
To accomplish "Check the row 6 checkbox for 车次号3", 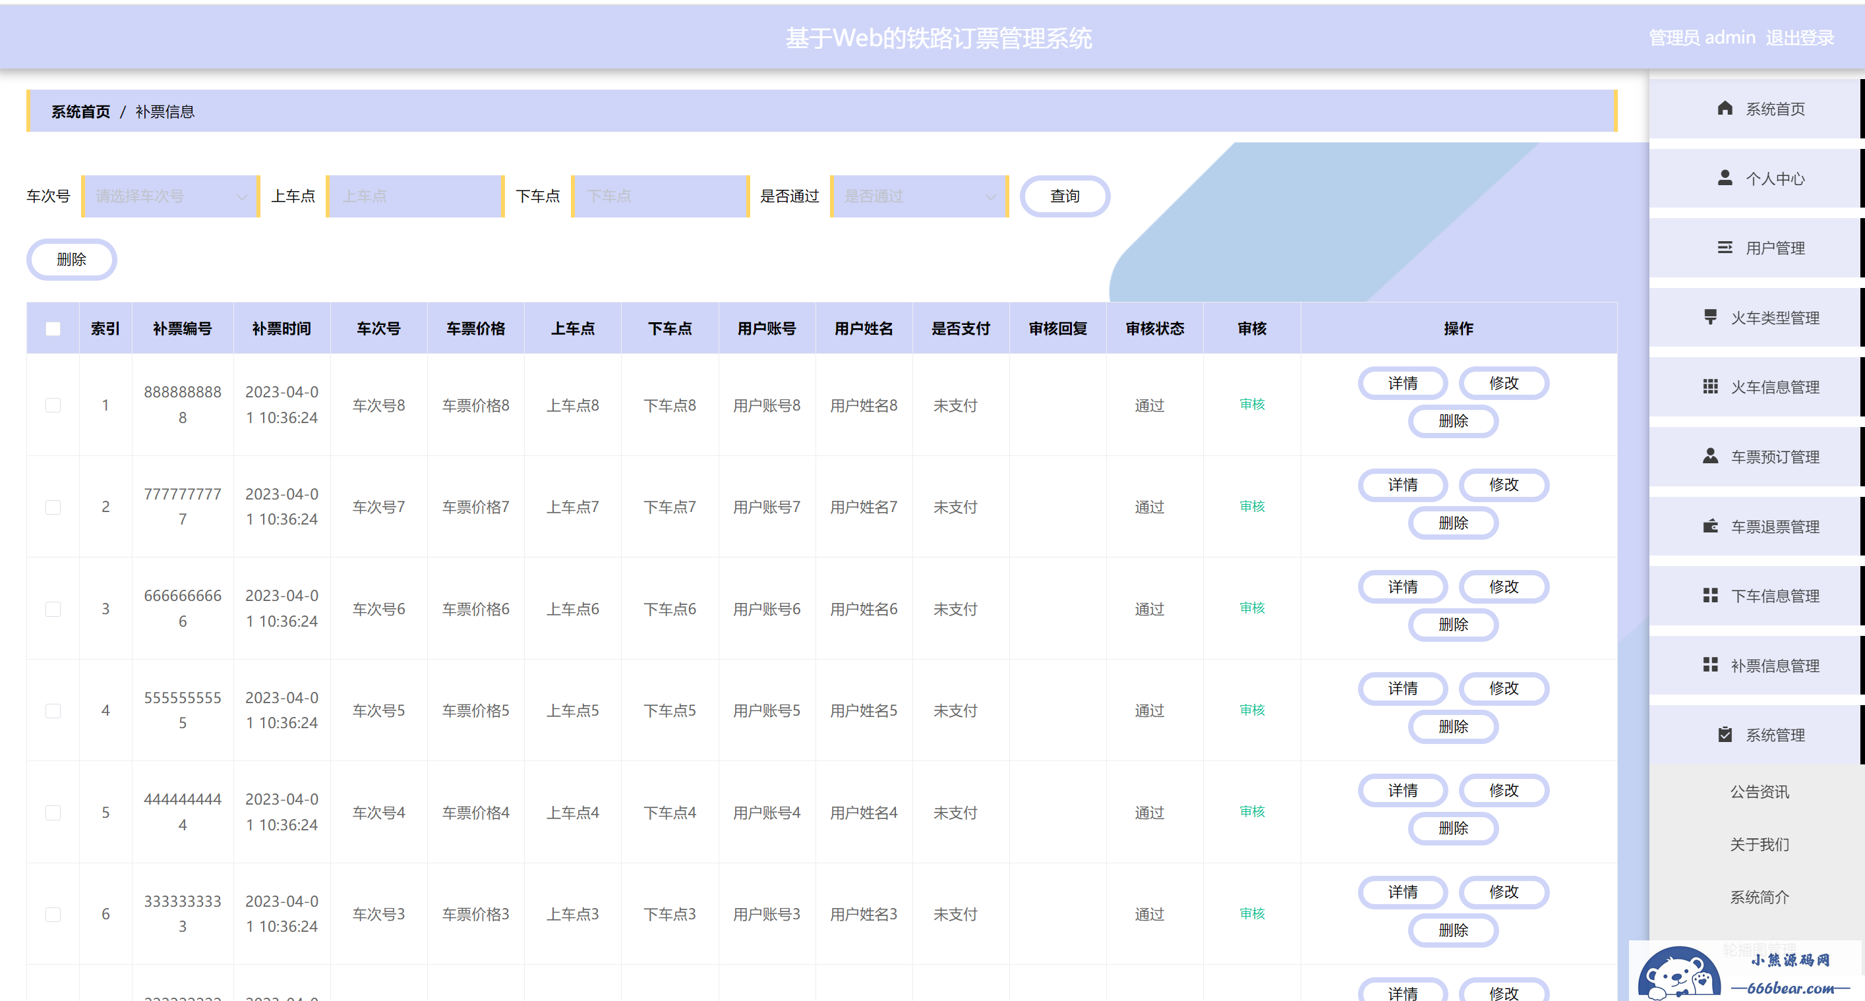I will point(53,914).
